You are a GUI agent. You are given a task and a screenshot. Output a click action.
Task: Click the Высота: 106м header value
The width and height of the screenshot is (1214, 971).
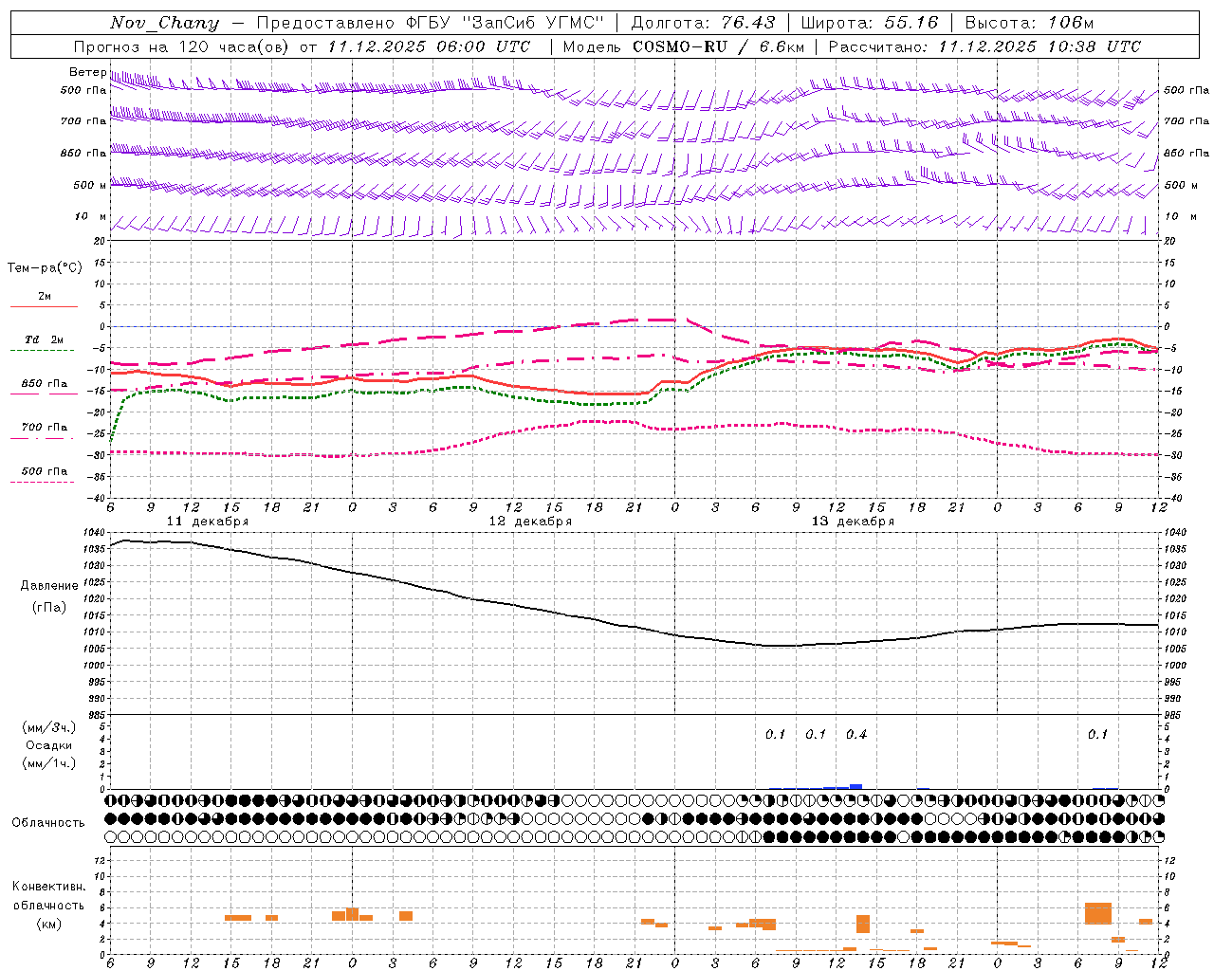pyautogui.click(x=1029, y=23)
